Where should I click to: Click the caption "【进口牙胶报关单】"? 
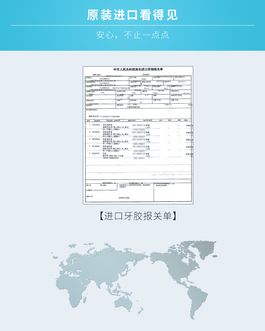(x=138, y=216)
